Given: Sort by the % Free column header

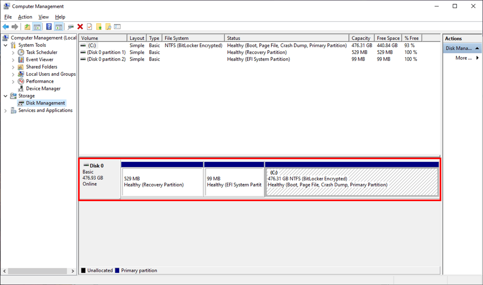Looking at the screenshot, I should coord(412,38).
